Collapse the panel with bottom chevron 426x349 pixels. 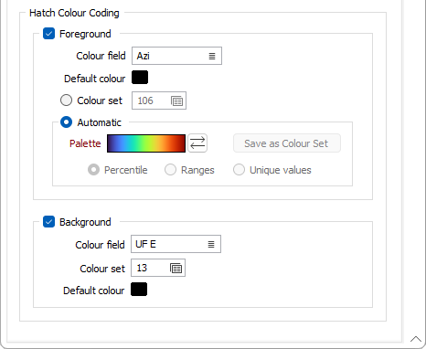(416, 339)
